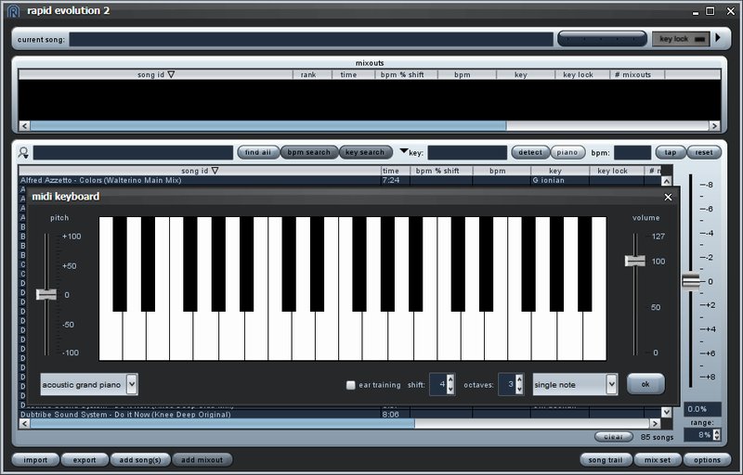Image resolution: width=743 pixels, height=475 pixels.
Task: Click the bpm search button
Action: click(x=307, y=152)
